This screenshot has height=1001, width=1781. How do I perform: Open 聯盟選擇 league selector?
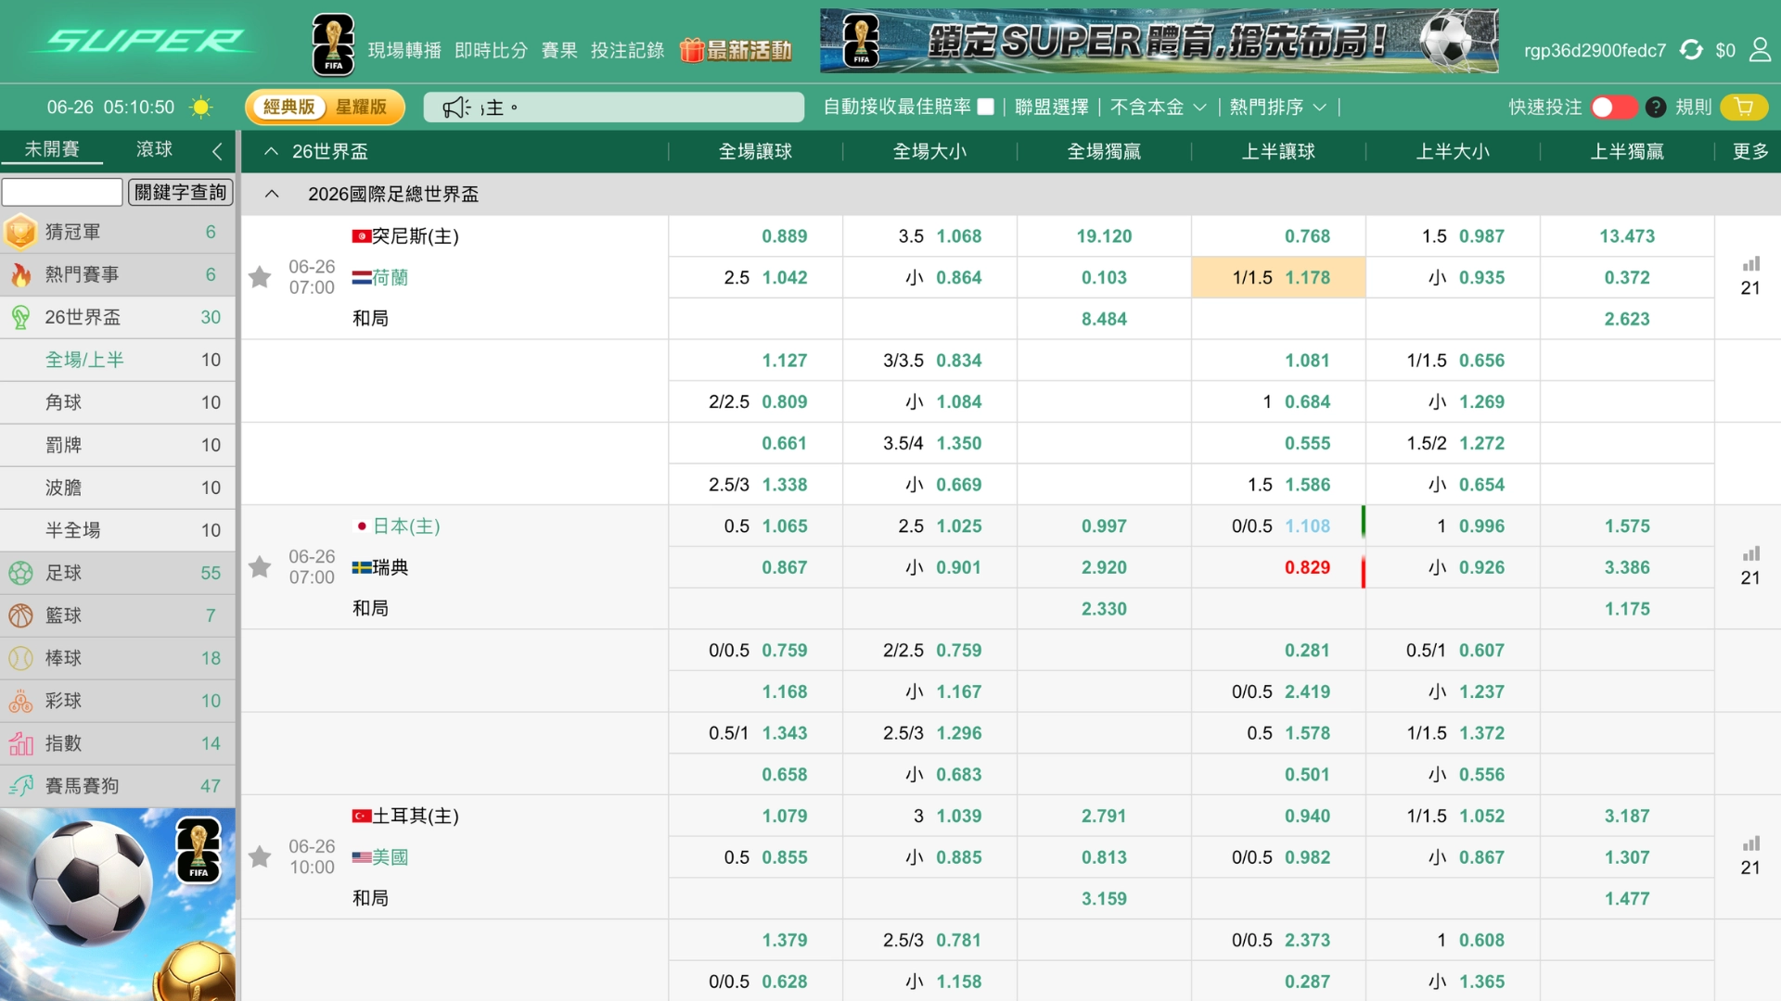tap(1052, 108)
